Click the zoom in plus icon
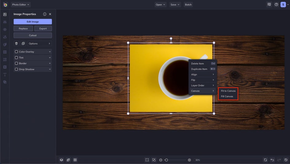The height and width of the screenshot is (164, 290). click(x=189, y=160)
